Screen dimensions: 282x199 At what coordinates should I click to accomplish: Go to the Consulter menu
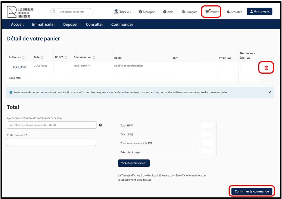(94, 24)
